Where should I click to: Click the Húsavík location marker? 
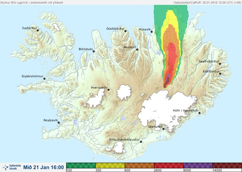tap(152, 32)
